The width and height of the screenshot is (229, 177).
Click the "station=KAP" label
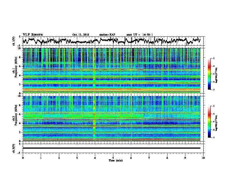coord(107,35)
